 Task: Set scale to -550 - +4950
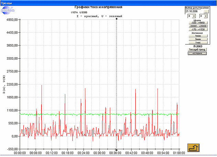tap(198, 23)
